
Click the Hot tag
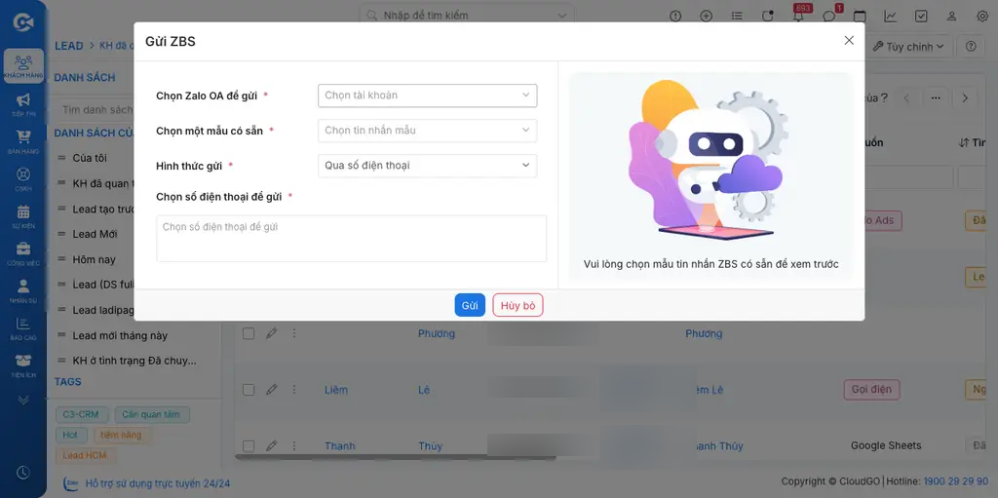pos(70,435)
